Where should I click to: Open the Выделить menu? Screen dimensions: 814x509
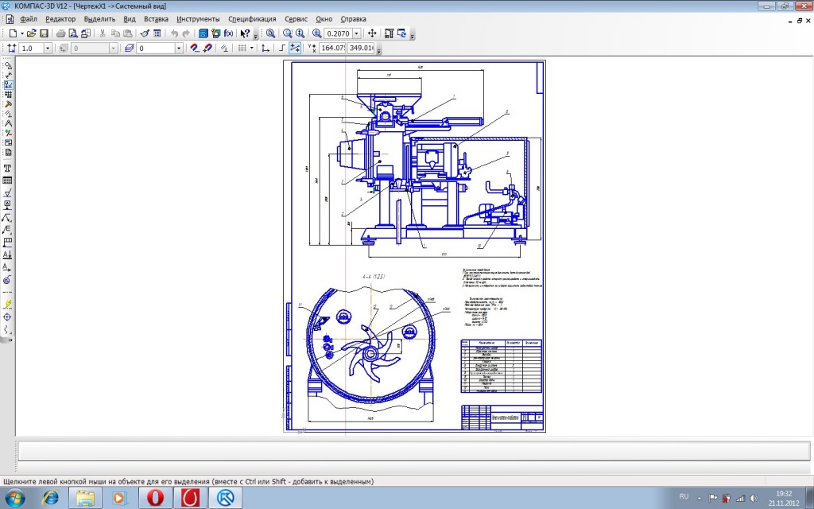(99, 19)
